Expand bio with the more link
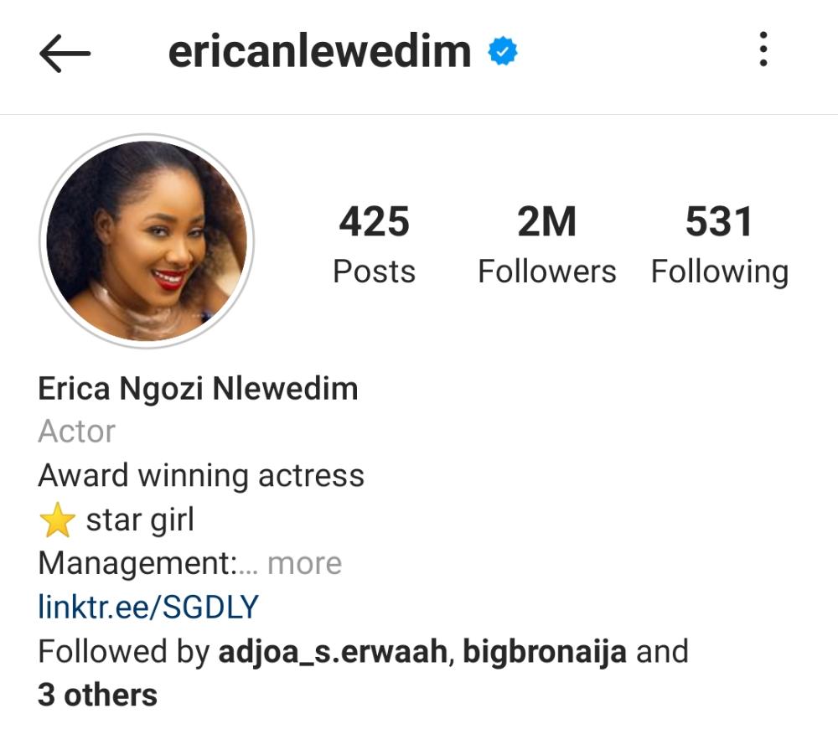Image resolution: width=838 pixels, height=750 pixels. tap(304, 563)
